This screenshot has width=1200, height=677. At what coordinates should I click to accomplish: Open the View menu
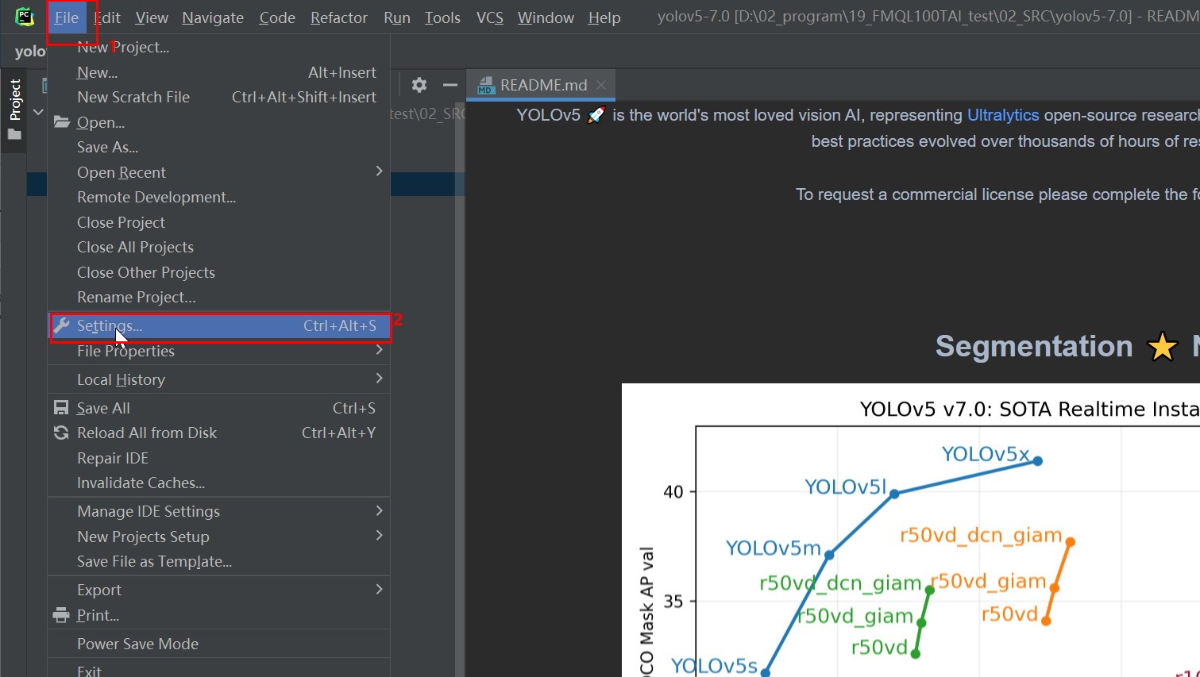[x=152, y=17]
